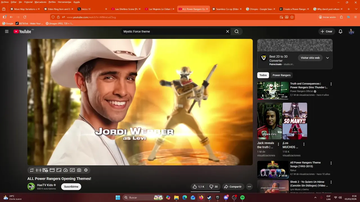Select the Power Rangers filter chip
360x202 pixels.
pos(282,75)
